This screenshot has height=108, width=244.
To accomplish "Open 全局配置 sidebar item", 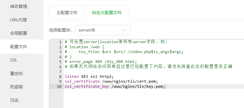I will [19, 33].
